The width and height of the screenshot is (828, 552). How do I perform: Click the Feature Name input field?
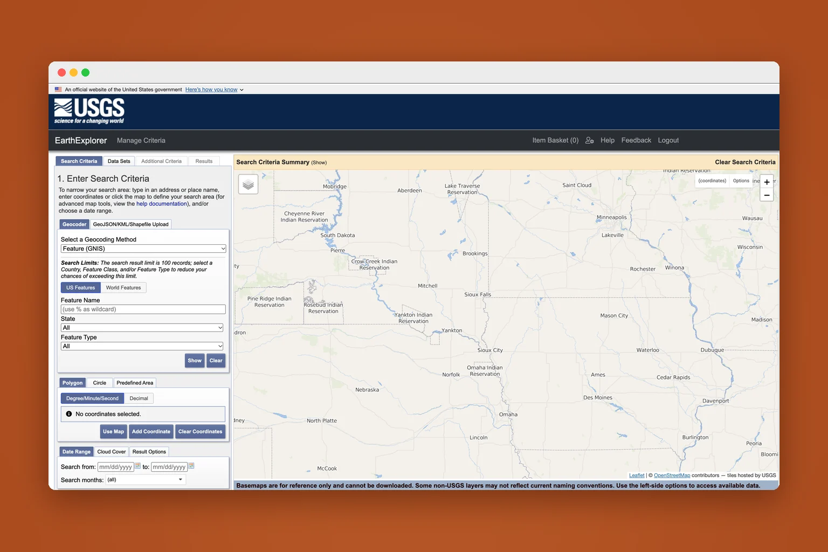coord(143,309)
